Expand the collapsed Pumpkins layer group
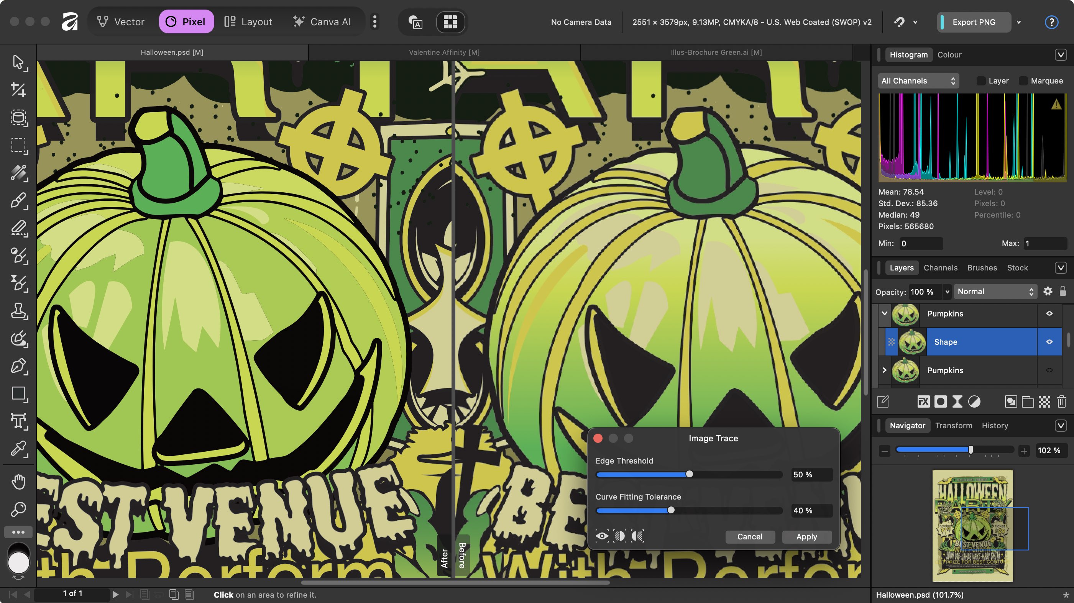The height and width of the screenshot is (603, 1074). (x=884, y=370)
